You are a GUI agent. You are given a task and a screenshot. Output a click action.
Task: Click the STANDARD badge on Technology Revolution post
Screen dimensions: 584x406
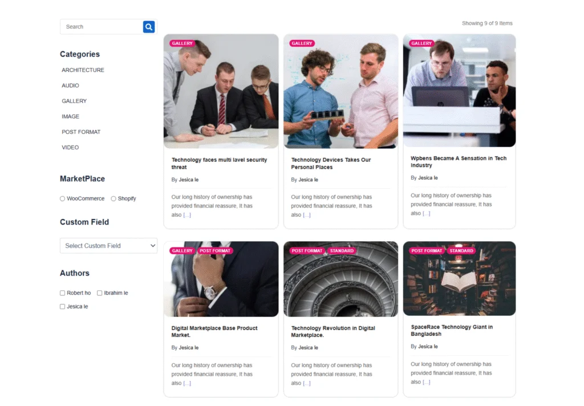pos(342,250)
